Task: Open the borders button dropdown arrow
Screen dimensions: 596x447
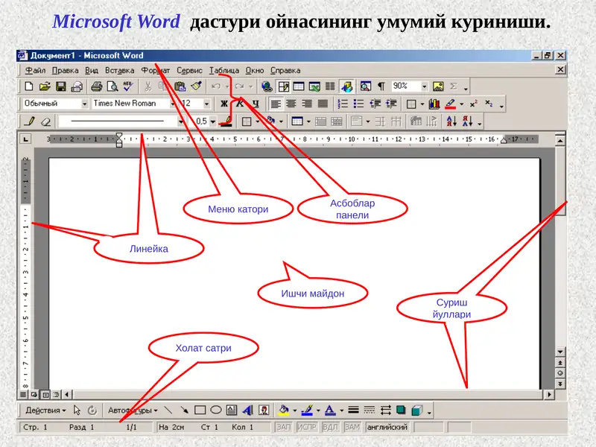Action: coord(422,104)
